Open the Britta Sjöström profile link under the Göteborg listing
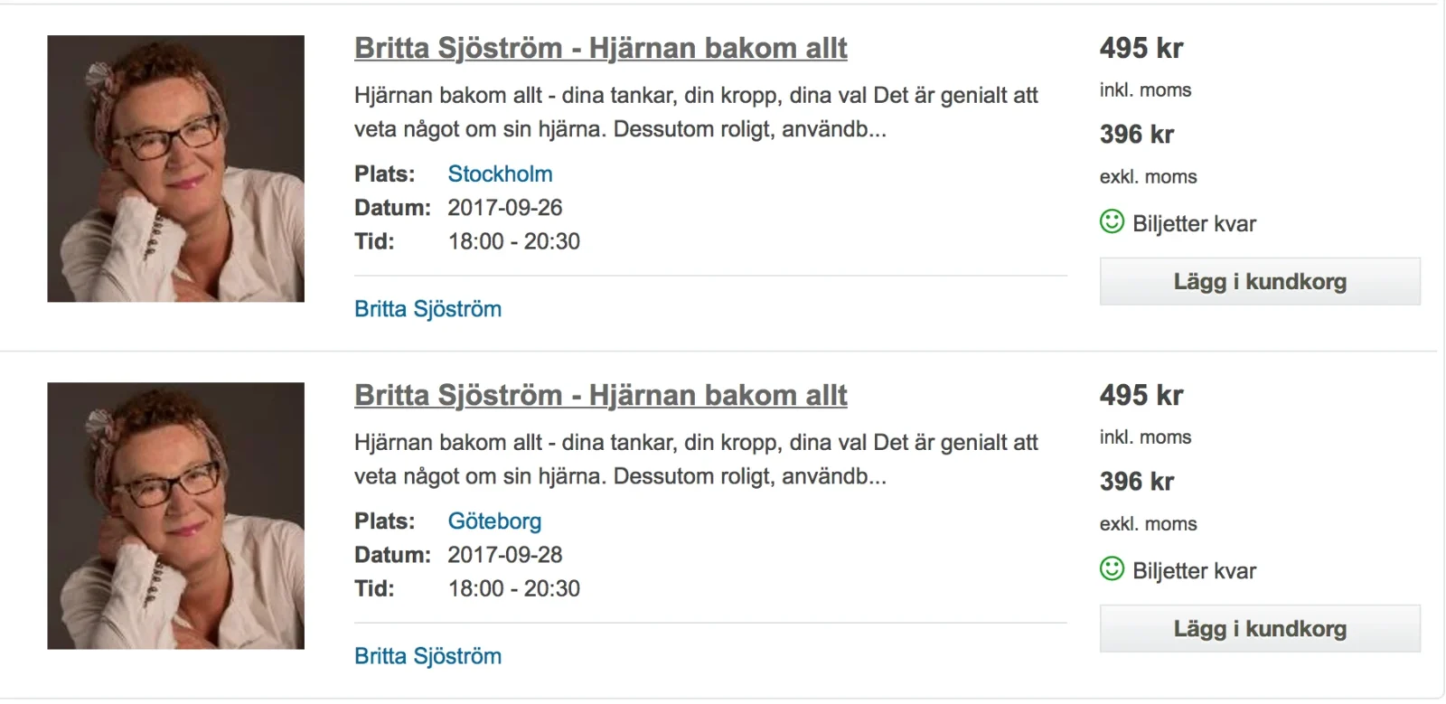Screen dimensions: 1446x704 (427, 656)
